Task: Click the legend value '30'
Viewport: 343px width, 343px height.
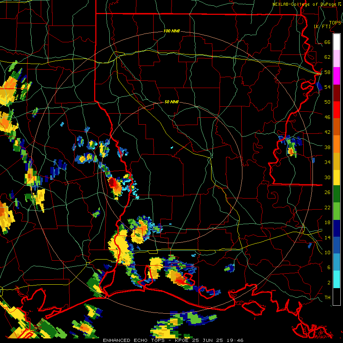Action: (327, 177)
